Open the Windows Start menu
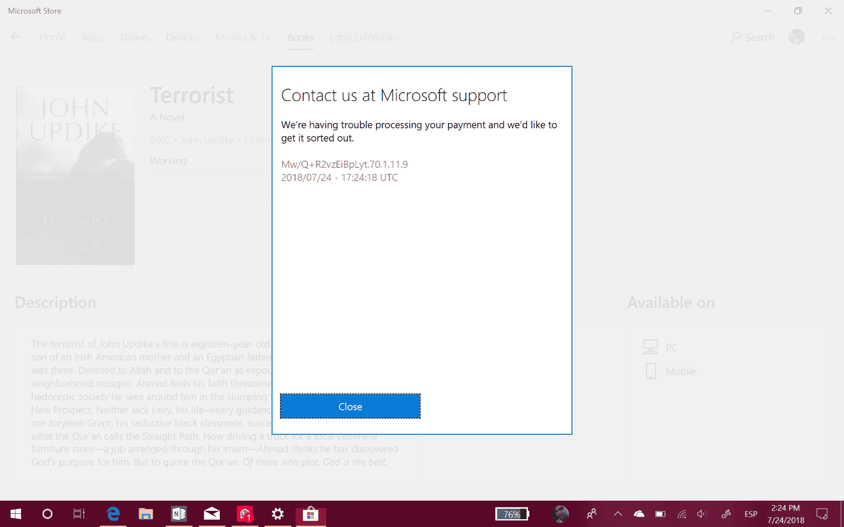Screen dimensions: 844x527 pos(16,514)
